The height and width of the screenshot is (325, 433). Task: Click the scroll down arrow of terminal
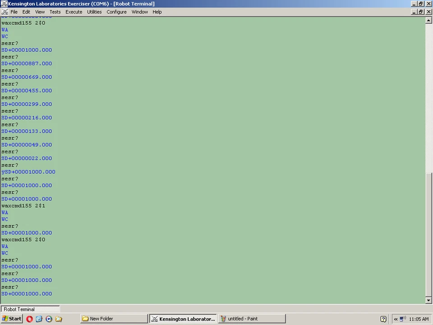(428, 300)
